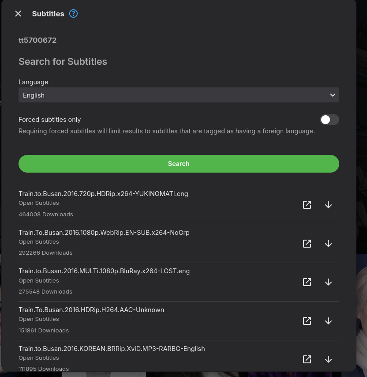
Task: Open the Subtitles help icon
Action: (74, 14)
